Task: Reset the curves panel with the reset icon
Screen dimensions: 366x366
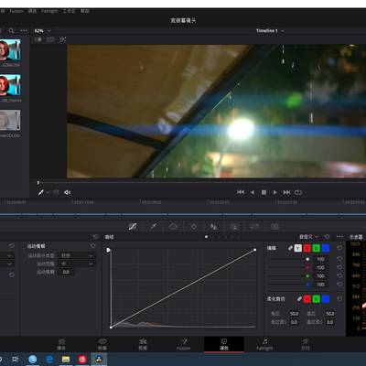Action: 327,237
